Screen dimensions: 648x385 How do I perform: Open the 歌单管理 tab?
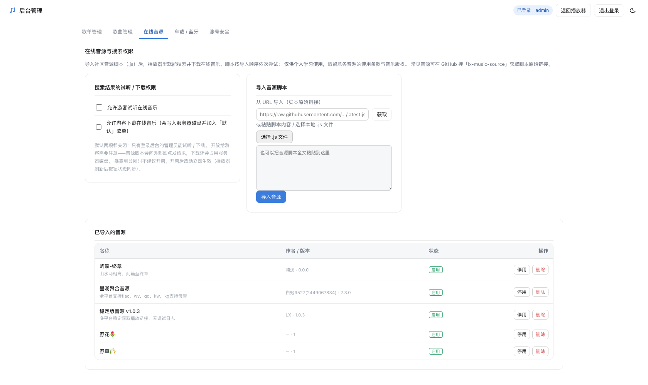[92, 32]
